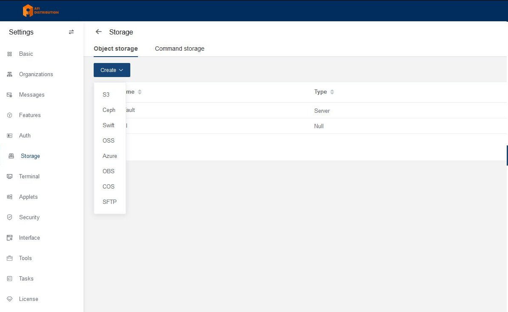Image resolution: width=508 pixels, height=312 pixels.
Task: Sort the table by Name column
Action: [140, 92]
